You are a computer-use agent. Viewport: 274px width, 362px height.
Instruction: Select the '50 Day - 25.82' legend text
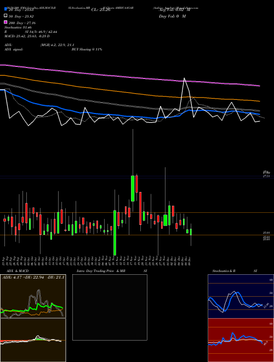tap(21, 16)
